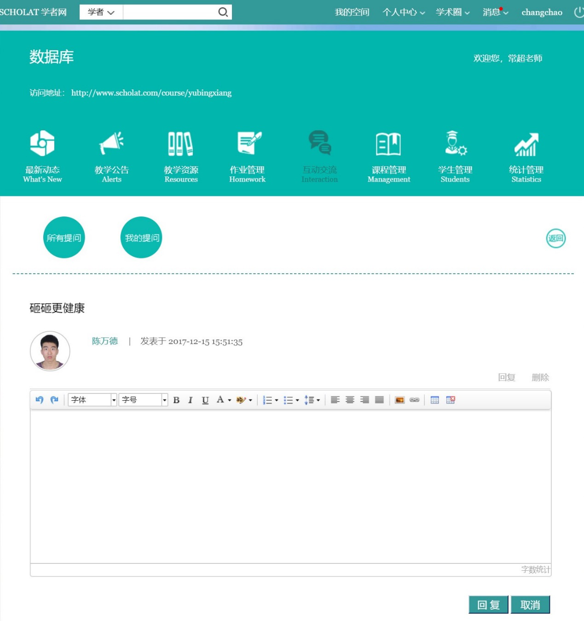Click the redo arrow in the editor toolbar
This screenshot has width=584, height=621.
[x=54, y=400]
